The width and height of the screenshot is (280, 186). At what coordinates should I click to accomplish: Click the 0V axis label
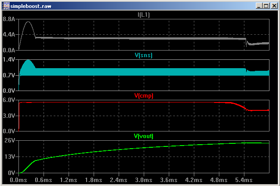(x=11, y=173)
